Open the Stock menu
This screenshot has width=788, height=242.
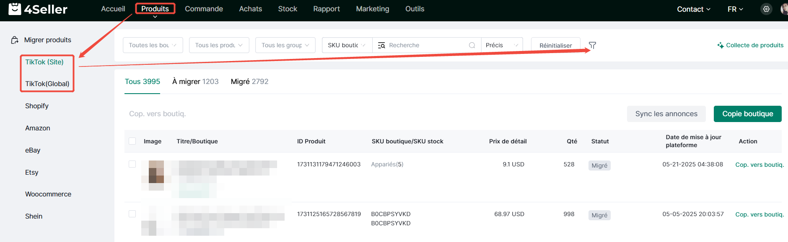[x=288, y=9]
